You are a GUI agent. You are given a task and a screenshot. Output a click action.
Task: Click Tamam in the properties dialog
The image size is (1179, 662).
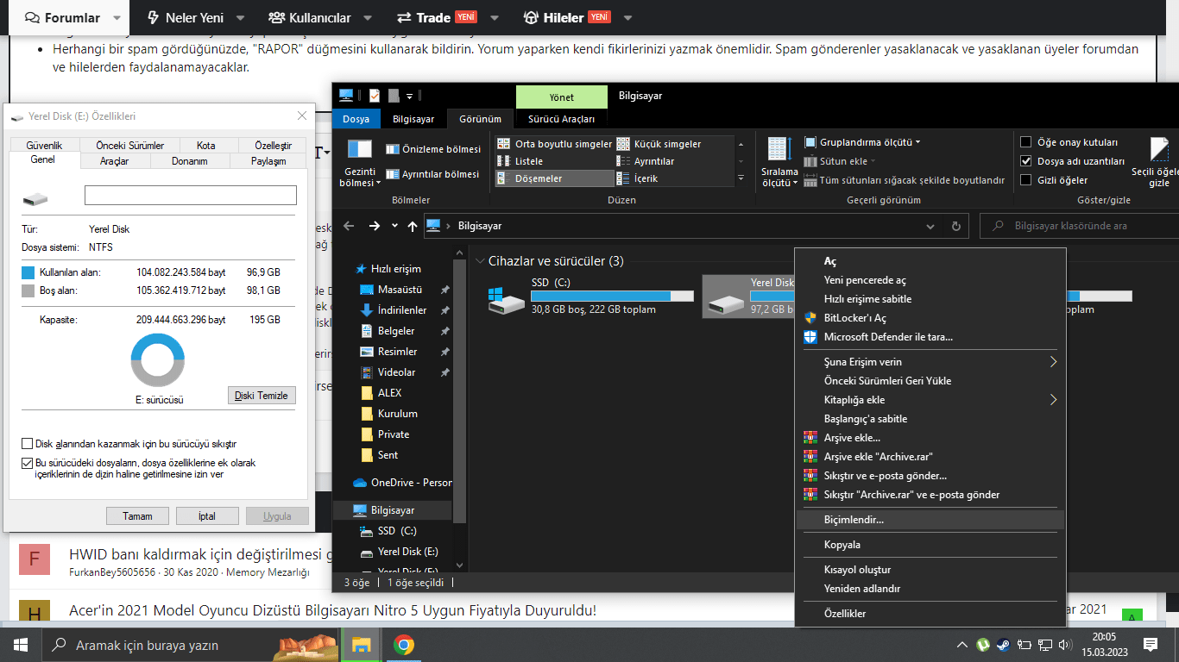click(137, 516)
